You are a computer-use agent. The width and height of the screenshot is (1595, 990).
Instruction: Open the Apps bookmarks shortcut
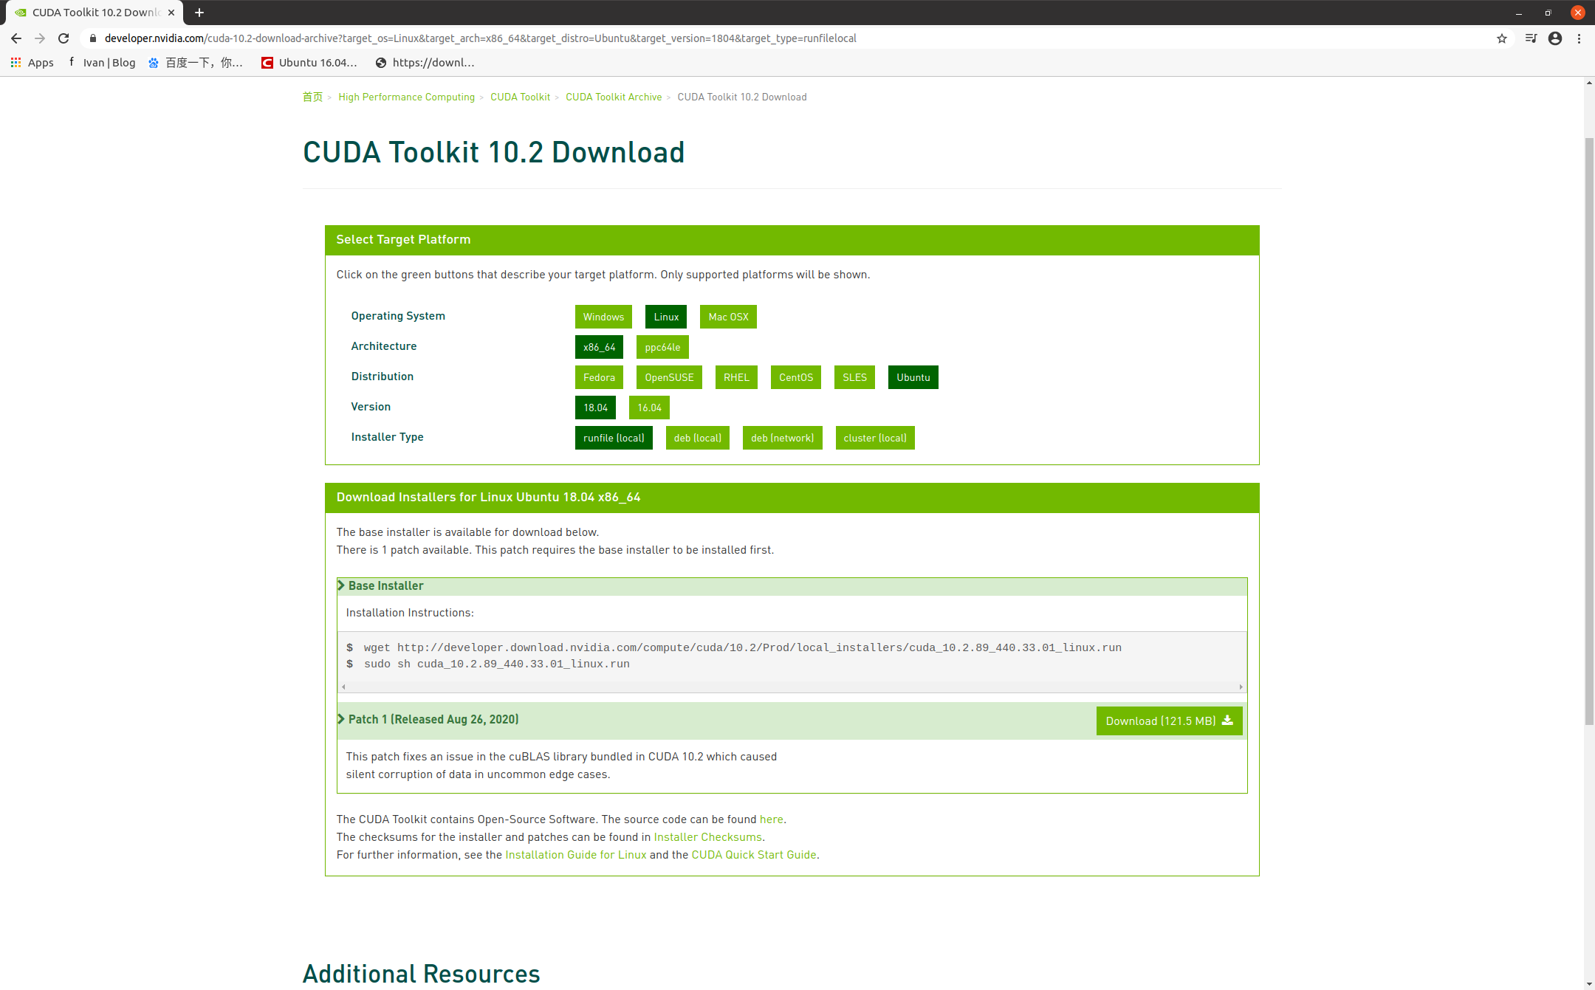tap(32, 63)
